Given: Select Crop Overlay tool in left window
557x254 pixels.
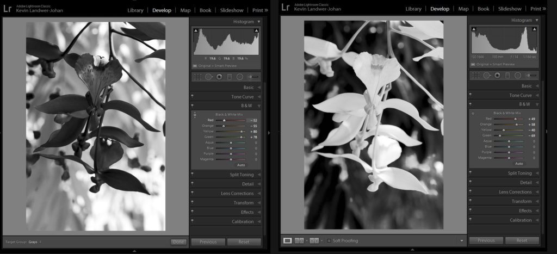Looking at the screenshot, I should pos(197,77).
